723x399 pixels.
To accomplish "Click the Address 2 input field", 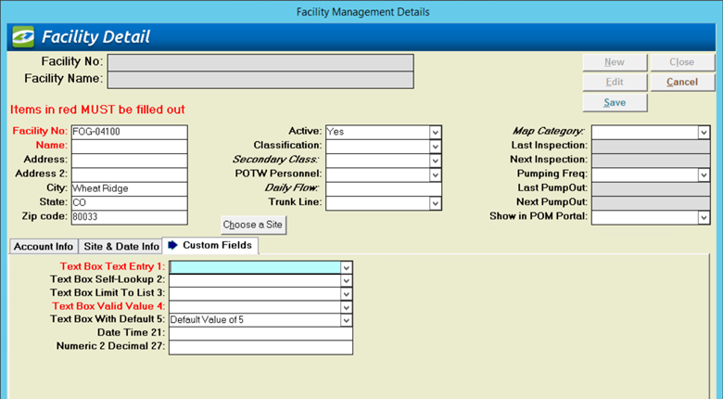I will 129,174.
